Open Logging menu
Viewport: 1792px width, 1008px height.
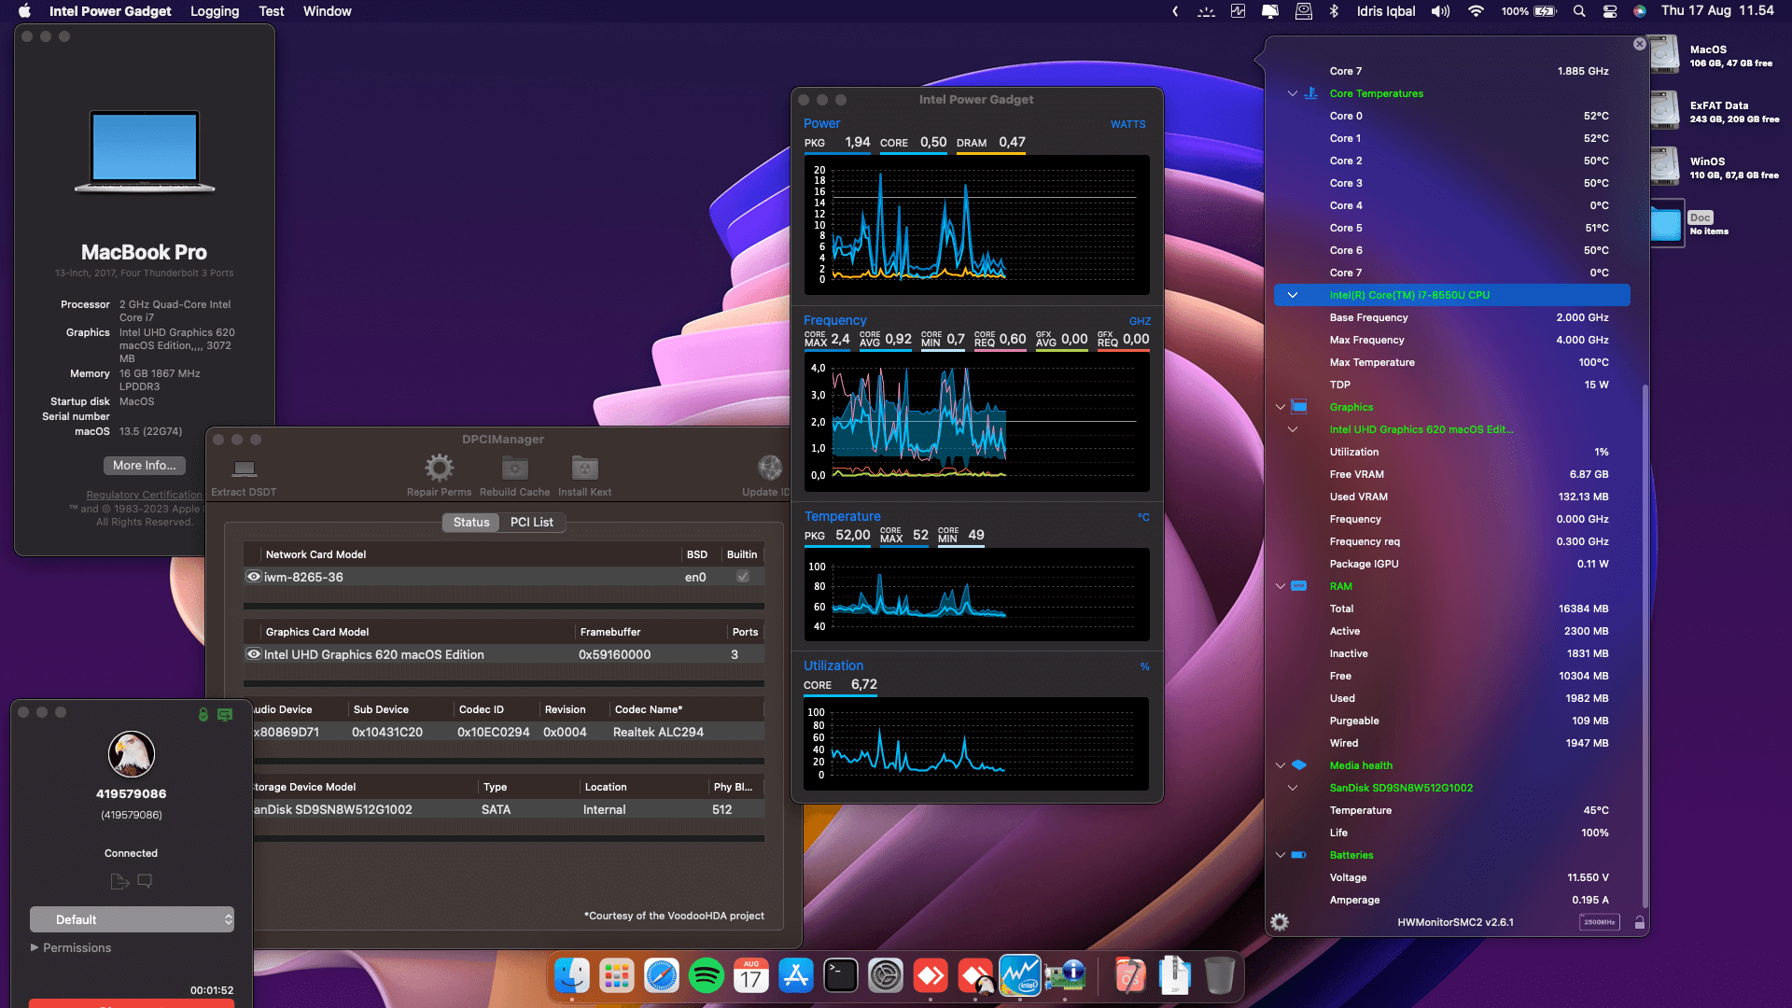click(x=215, y=11)
